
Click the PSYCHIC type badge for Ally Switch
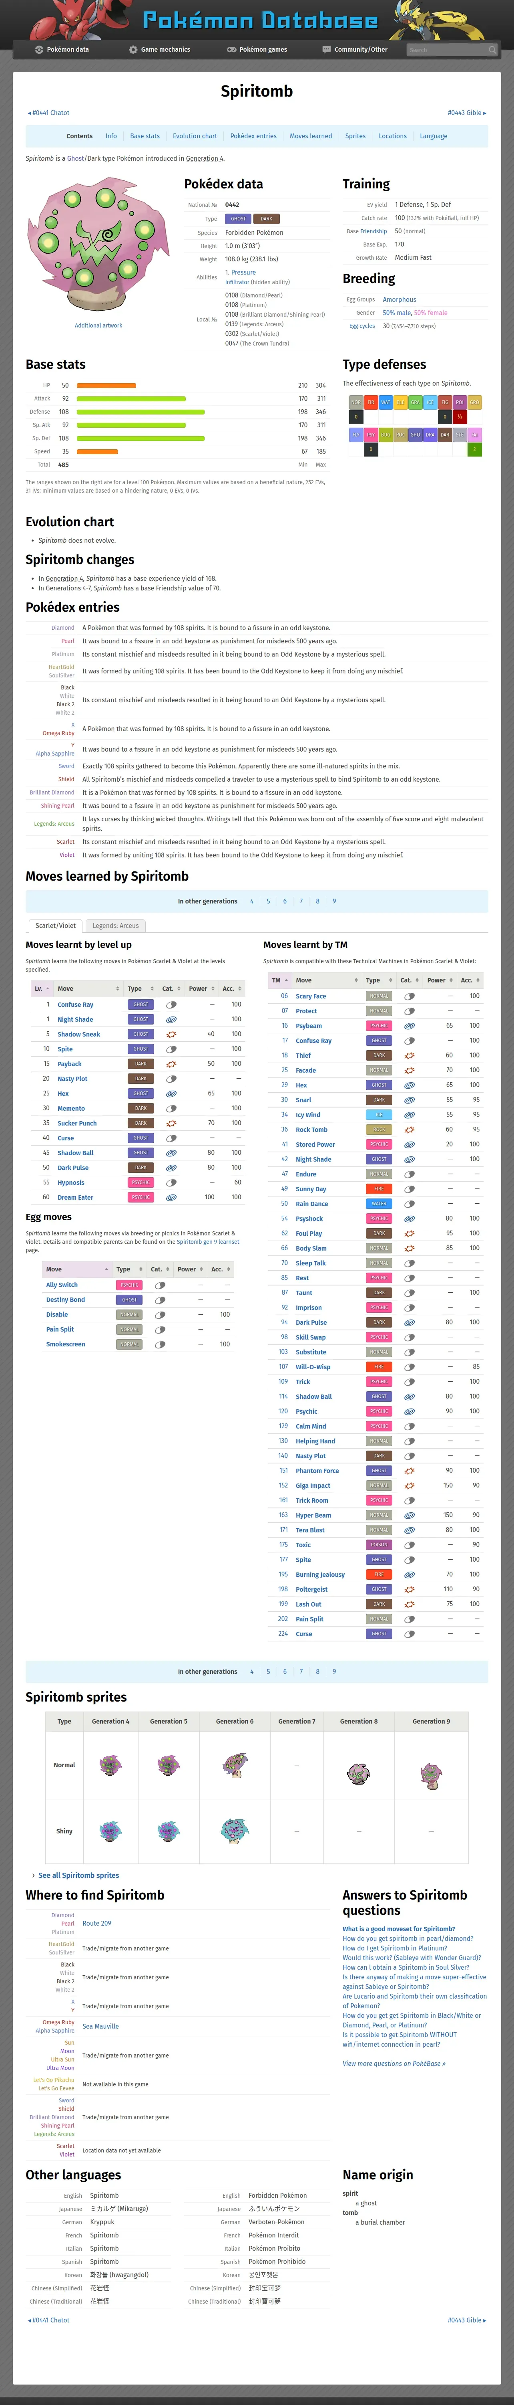coord(130,1285)
